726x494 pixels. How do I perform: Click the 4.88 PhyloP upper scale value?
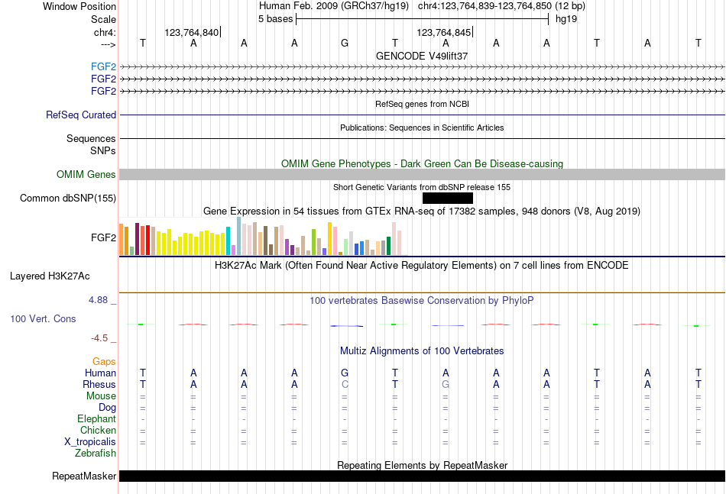(x=98, y=300)
